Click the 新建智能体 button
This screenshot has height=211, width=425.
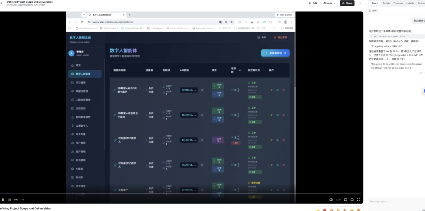click(275, 53)
